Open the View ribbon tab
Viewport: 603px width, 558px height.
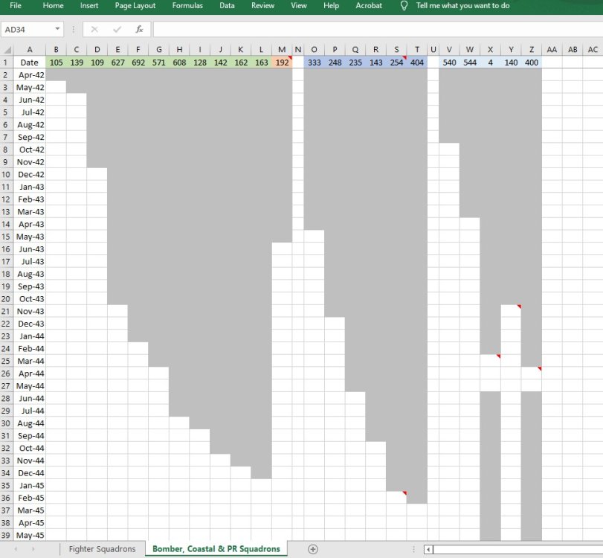coord(298,6)
